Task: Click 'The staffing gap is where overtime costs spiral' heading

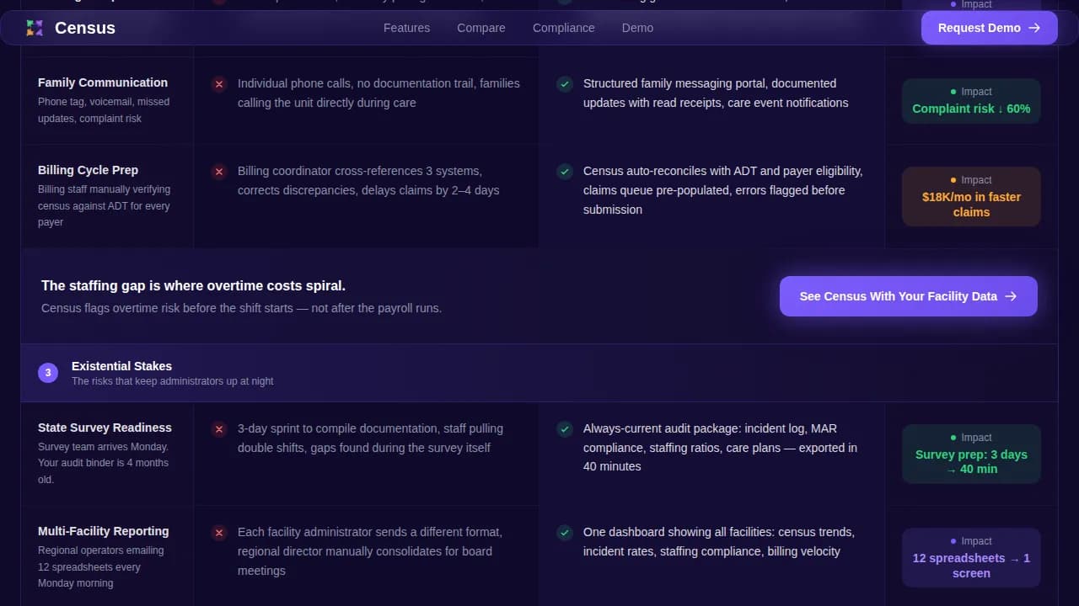Action: [x=193, y=285]
